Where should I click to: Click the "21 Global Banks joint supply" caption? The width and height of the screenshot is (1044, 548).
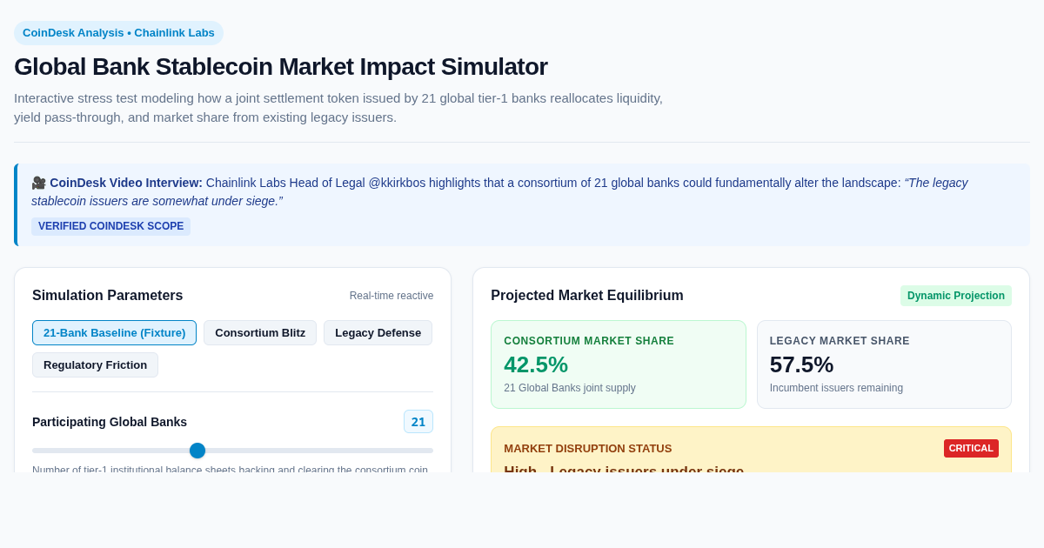click(570, 388)
